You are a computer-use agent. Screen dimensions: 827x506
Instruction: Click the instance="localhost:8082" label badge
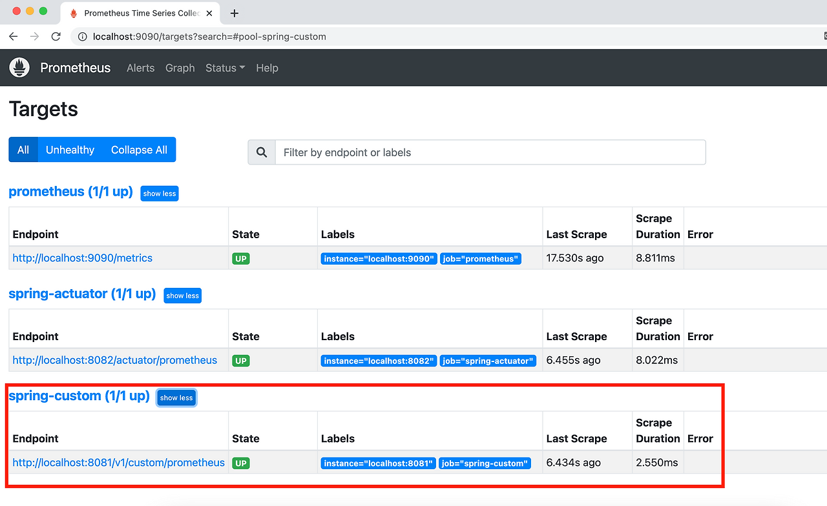point(379,361)
